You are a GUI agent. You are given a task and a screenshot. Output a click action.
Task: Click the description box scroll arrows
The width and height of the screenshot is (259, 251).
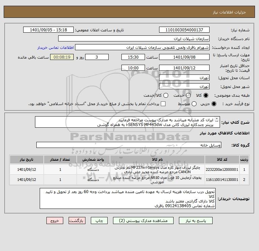(217, 120)
